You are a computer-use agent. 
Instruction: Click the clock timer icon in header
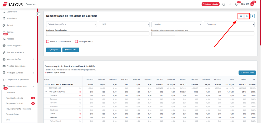click(224, 4)
